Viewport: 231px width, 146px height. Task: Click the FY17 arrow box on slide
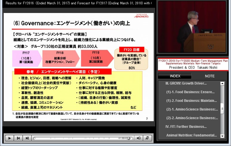[x=27, y=59]
